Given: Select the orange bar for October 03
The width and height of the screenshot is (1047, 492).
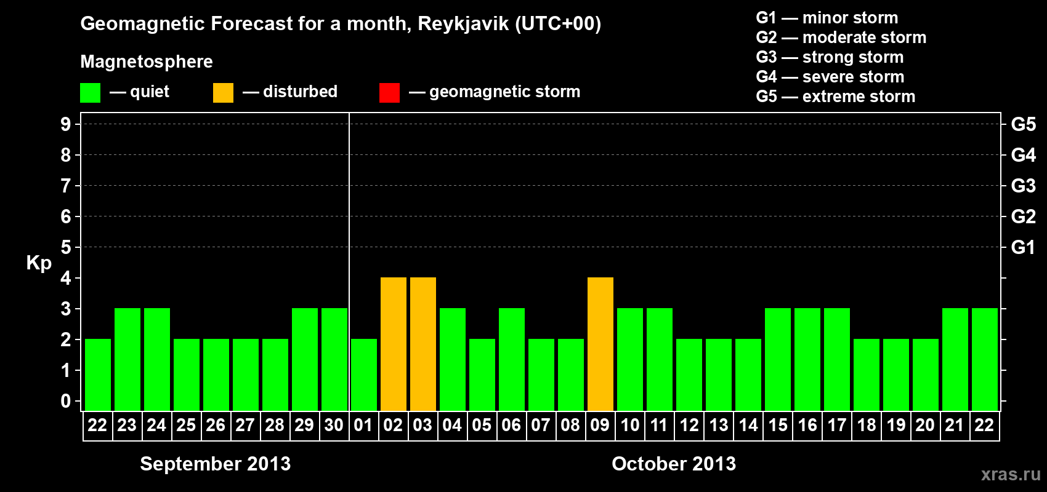Looking at the screenshot, I should 423,344.
